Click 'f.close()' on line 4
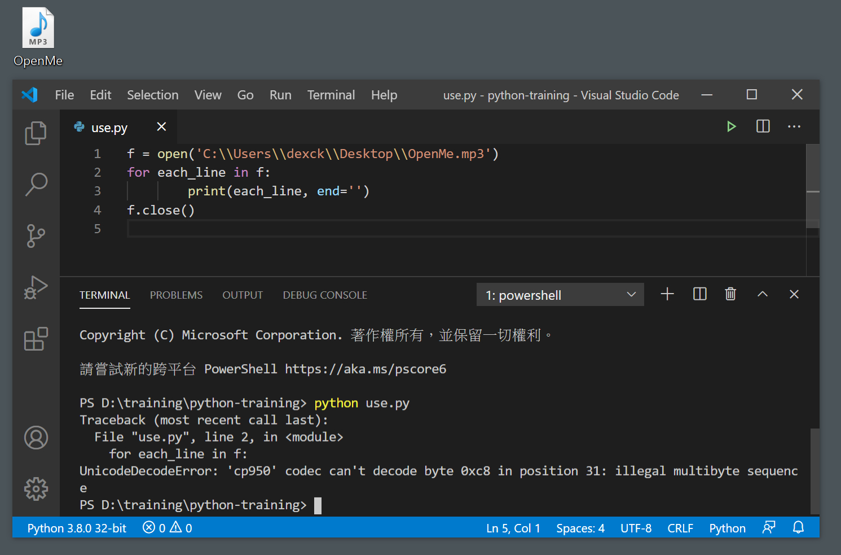Viewport: 841px width, 555px height. (x=161, y=210)
